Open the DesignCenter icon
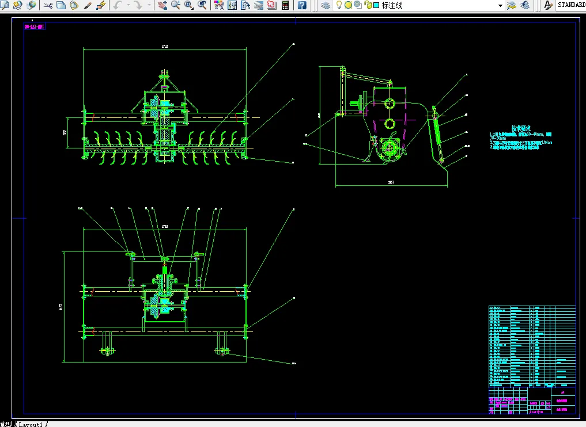 tap(232, 5)
